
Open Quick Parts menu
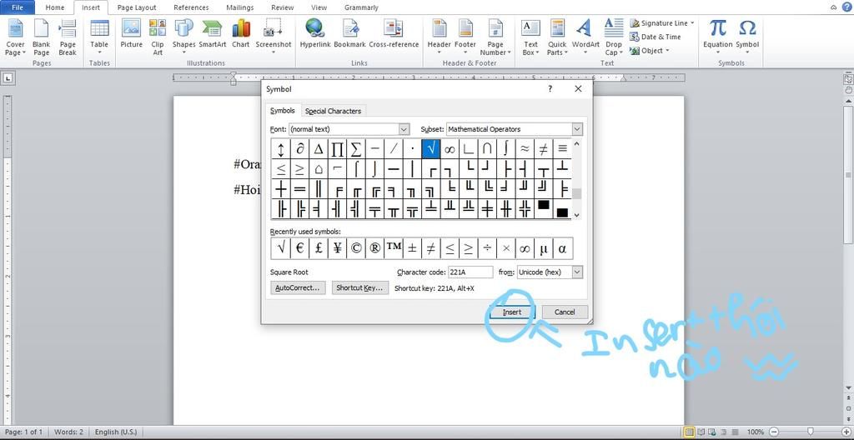(557, 37)
